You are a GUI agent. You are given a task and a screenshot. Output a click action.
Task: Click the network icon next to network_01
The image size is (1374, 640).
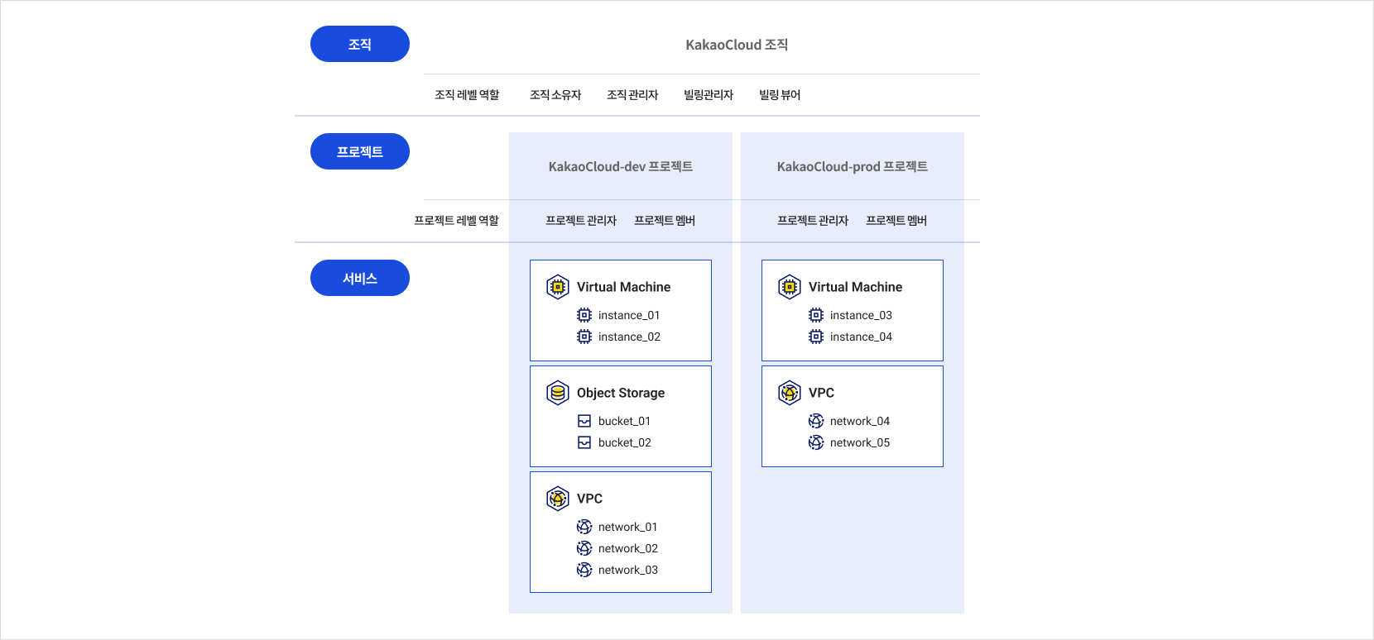tap(584, 527)
